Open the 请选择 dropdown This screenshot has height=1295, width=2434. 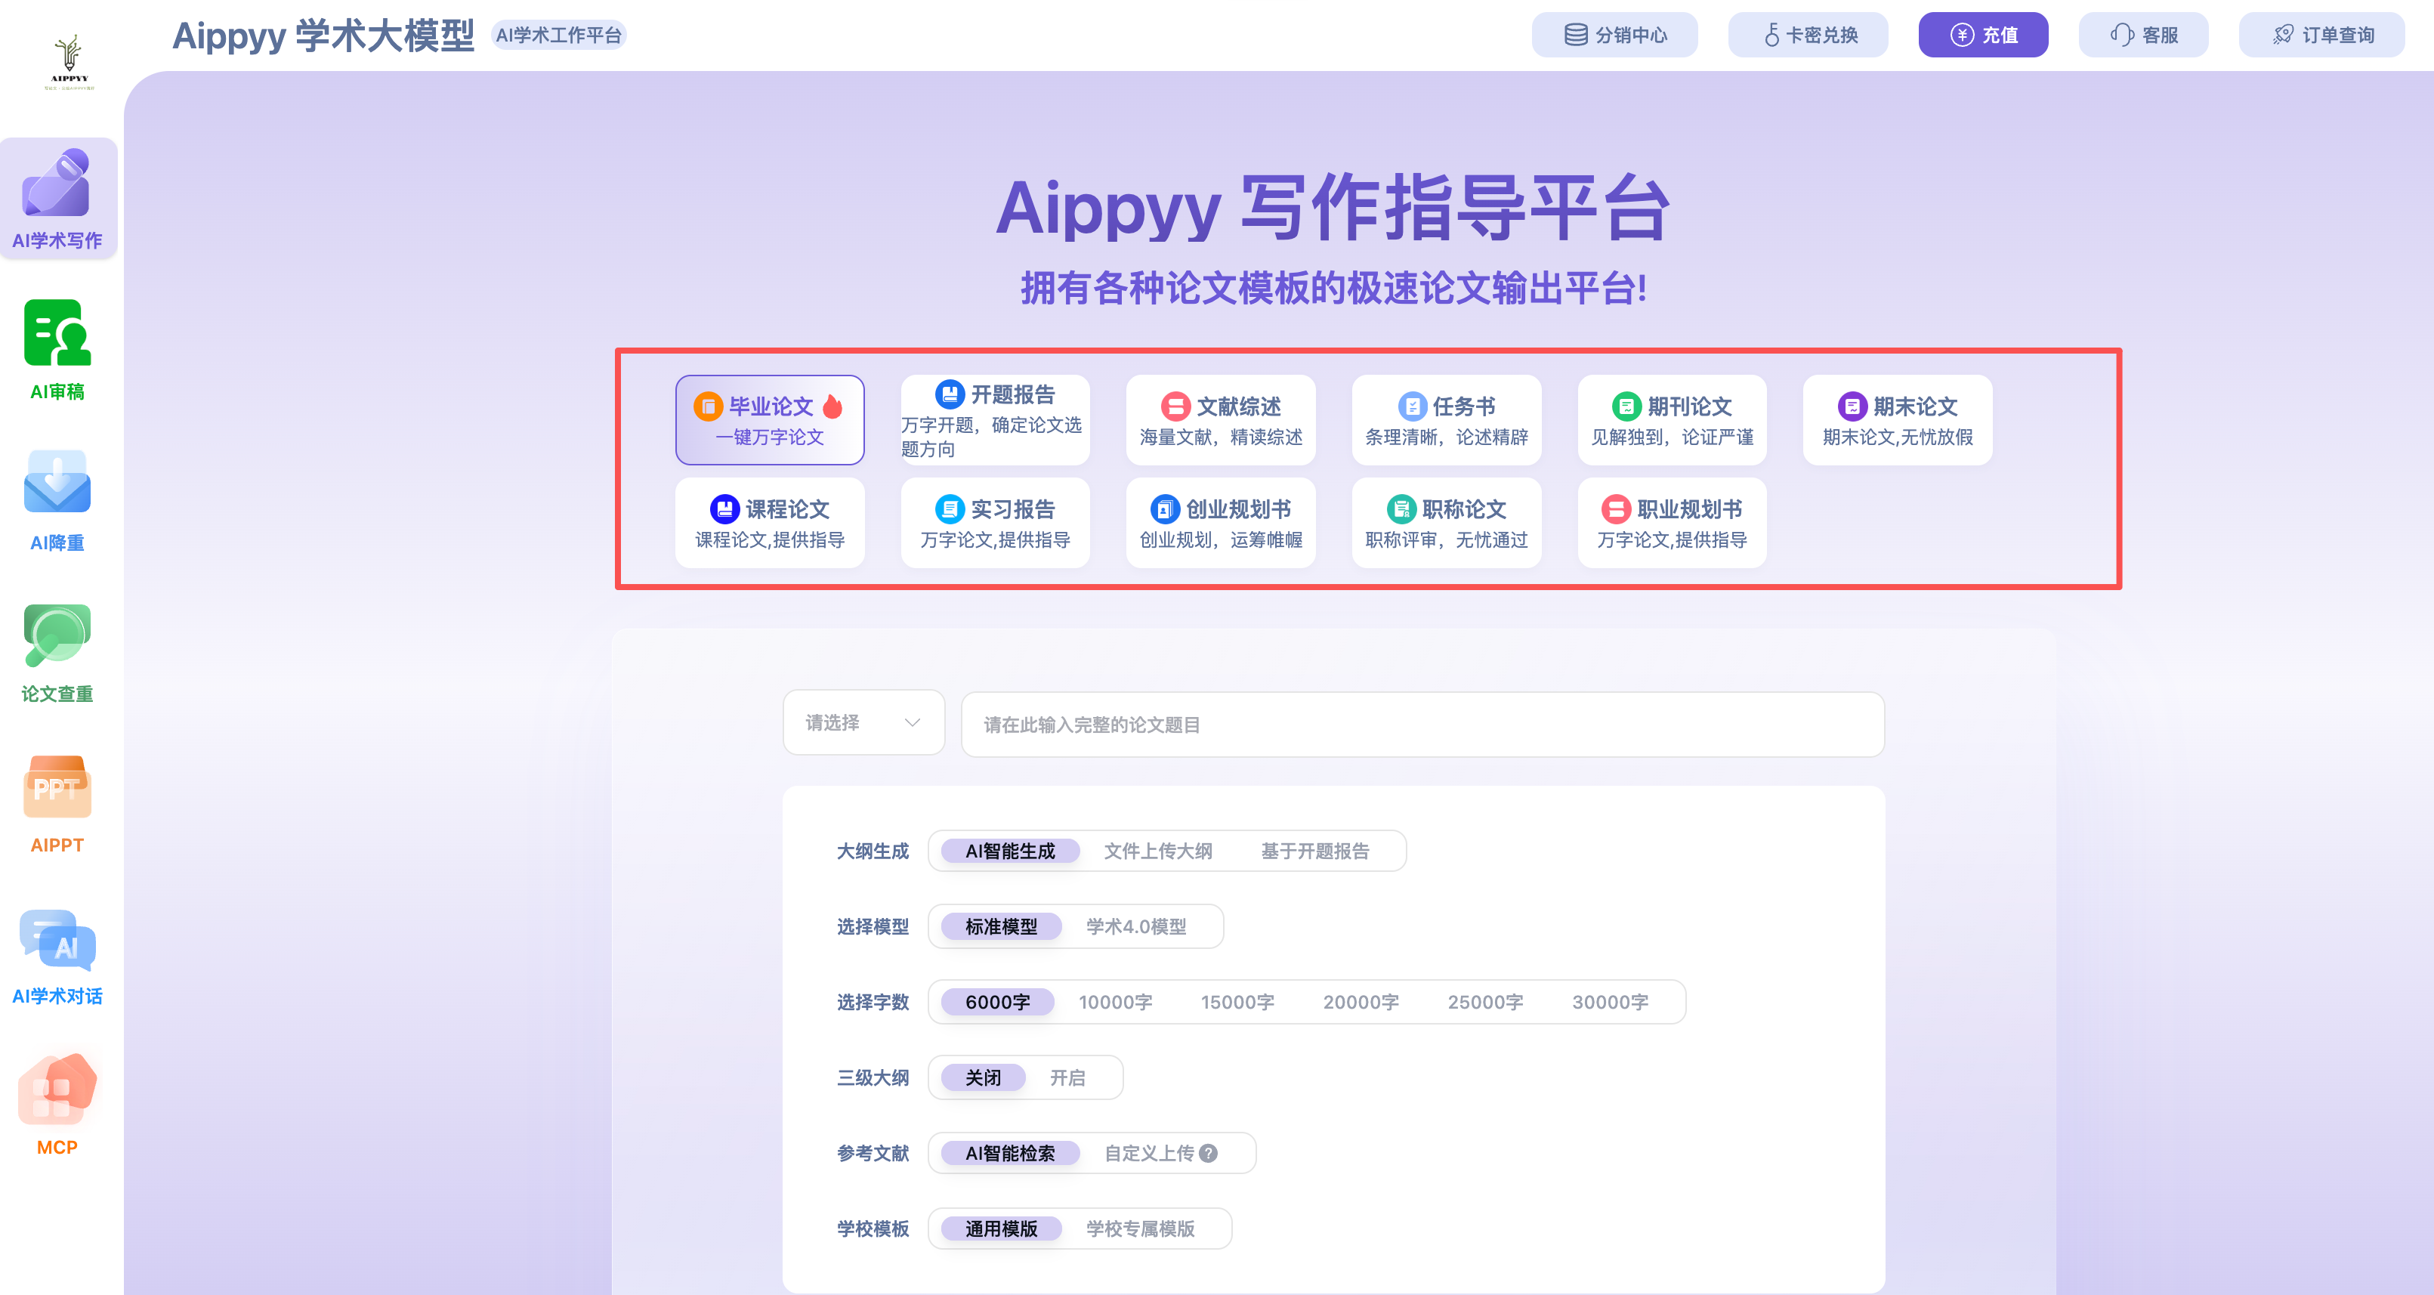[862, 722]
